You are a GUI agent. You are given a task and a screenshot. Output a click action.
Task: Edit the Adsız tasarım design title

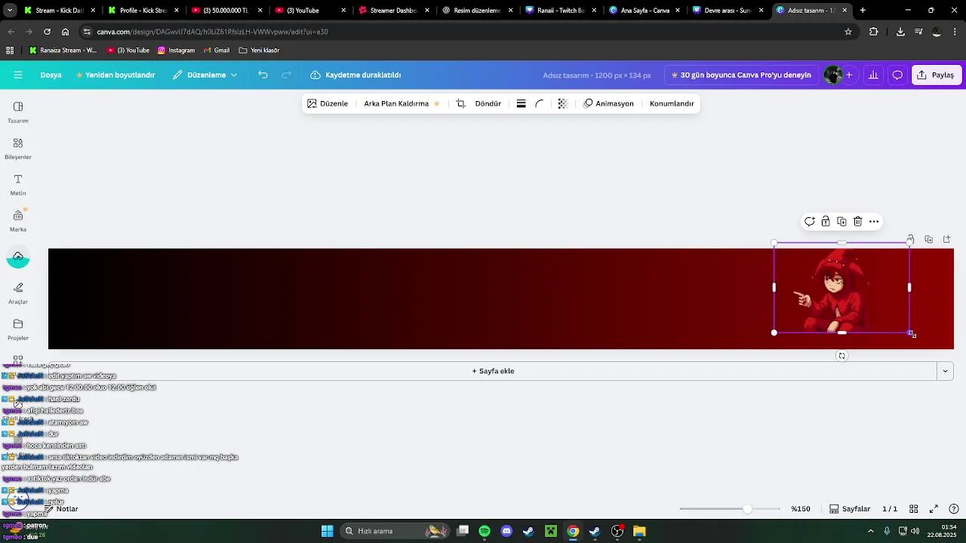click(596, 75)
